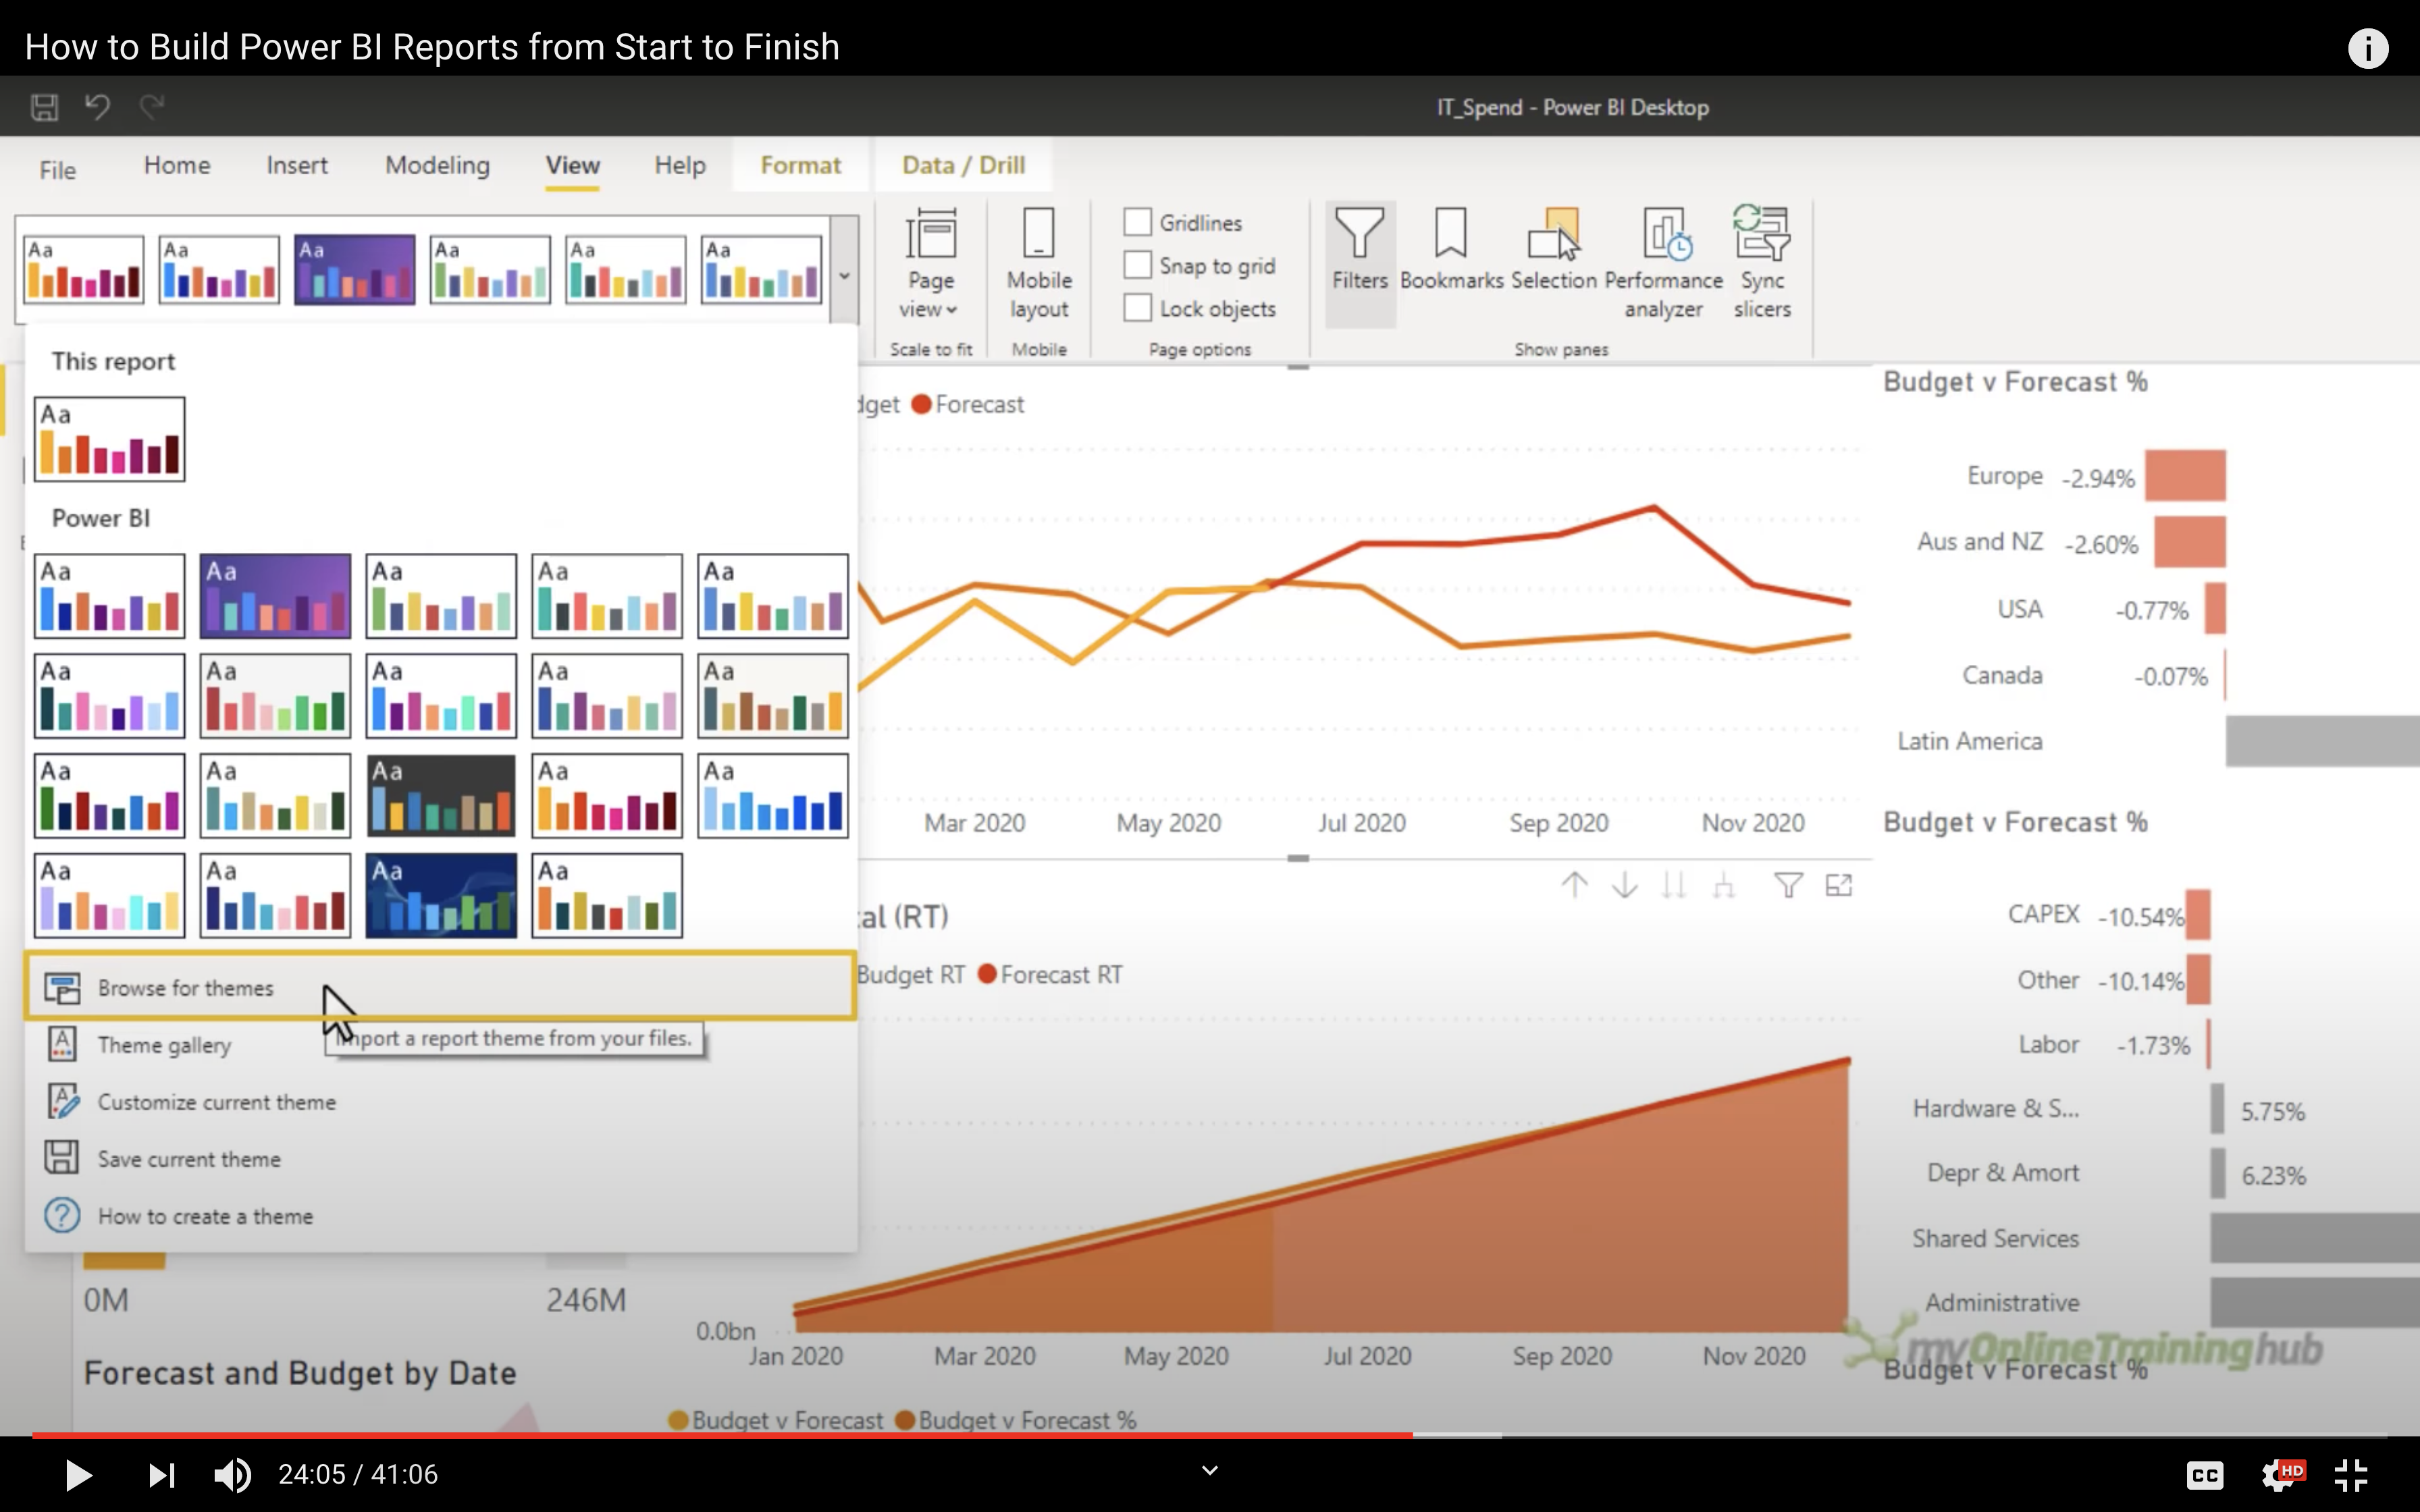Viewport: 2420px width, 1512px height.
Task: Click Customize current theme
Action: point(216,1102)
